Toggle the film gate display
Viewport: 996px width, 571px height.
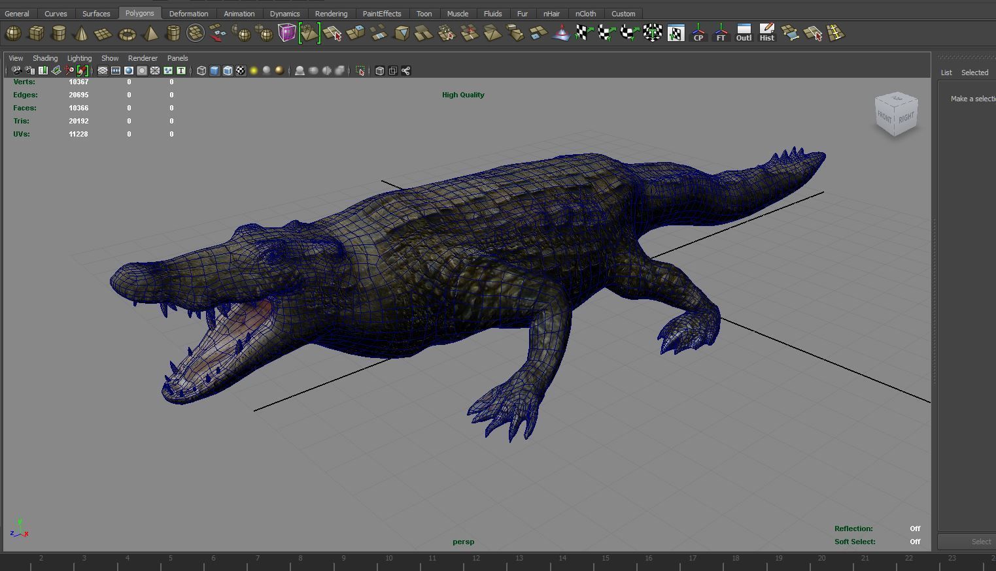point(116,71)
